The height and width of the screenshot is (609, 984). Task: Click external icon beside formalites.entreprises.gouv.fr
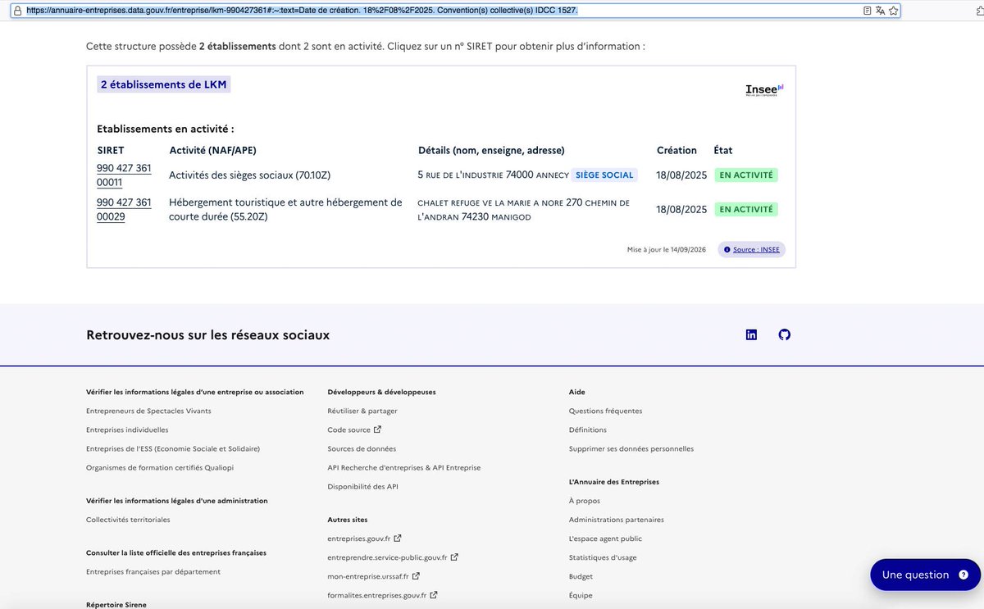tap(434, 595)
